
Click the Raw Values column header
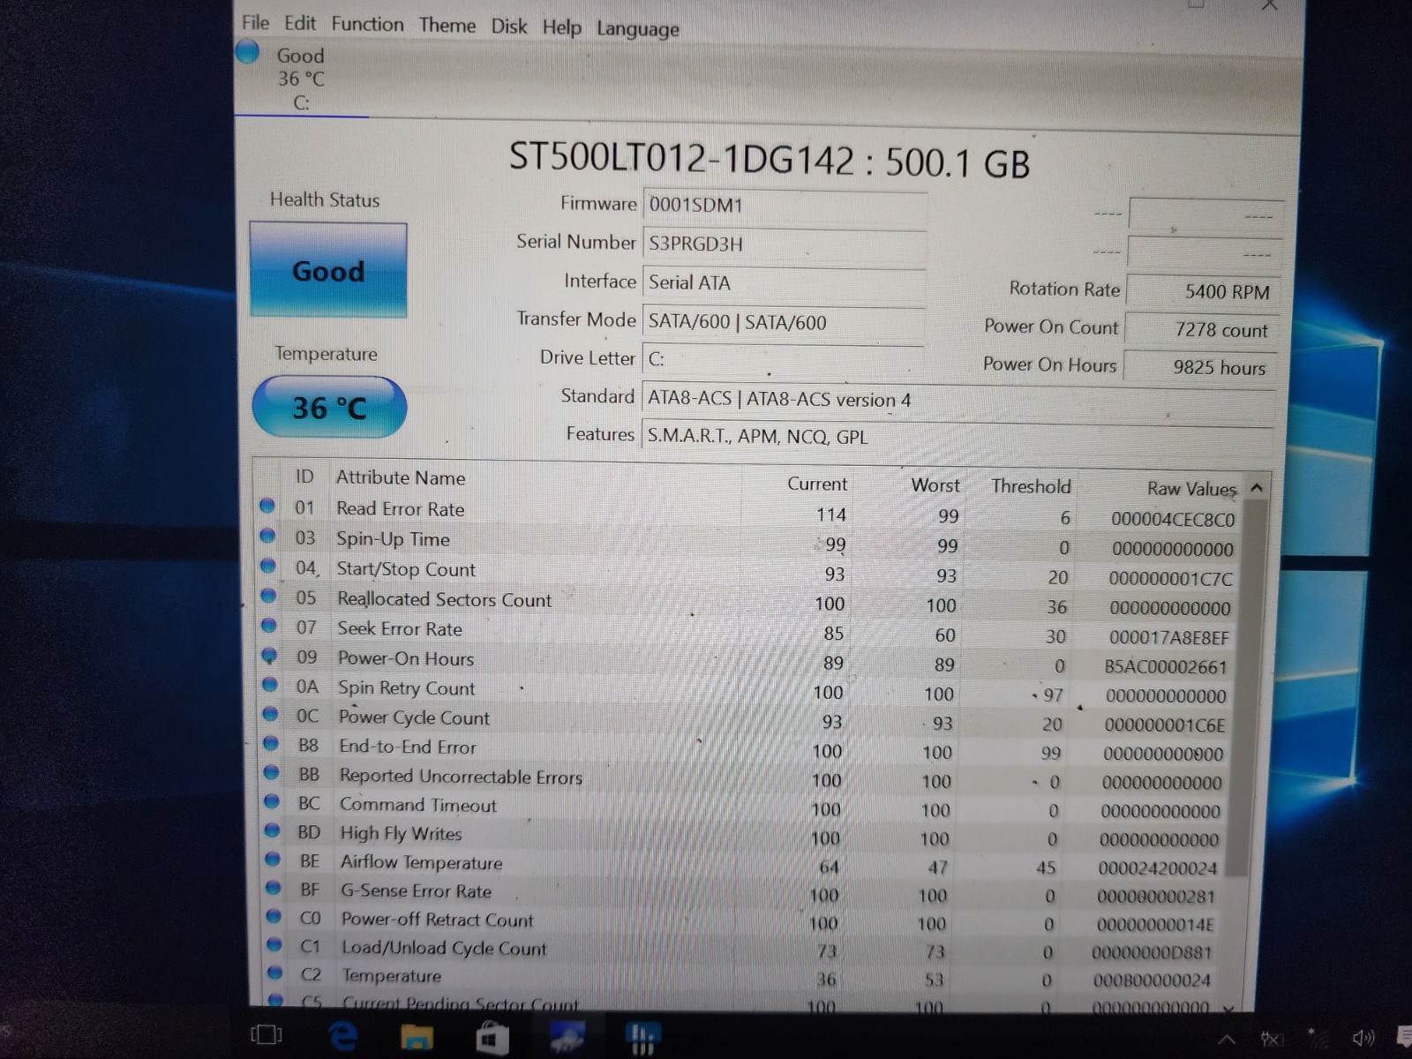1191,489
